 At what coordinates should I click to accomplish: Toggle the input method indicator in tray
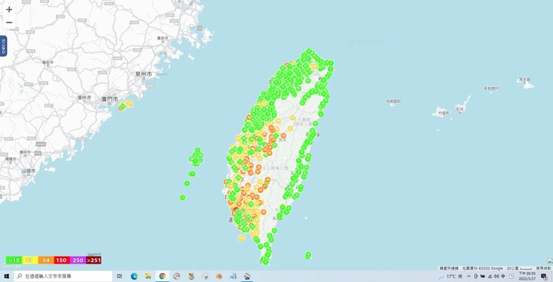coord(503,277)
